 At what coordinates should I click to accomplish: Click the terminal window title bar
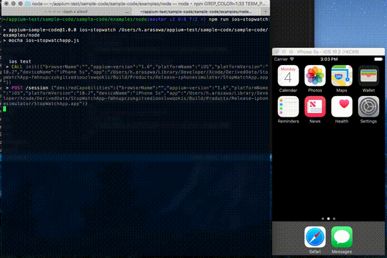pyautogui.click(x=135, y=4)
